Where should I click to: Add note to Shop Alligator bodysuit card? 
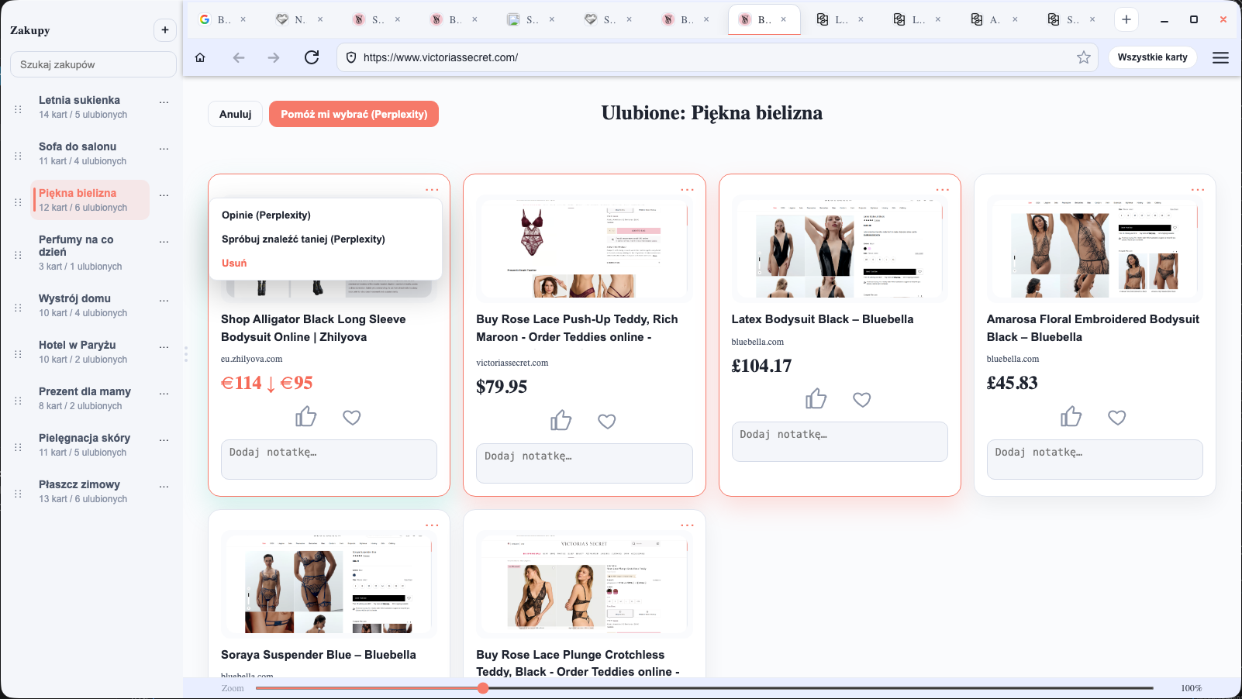tap(329, 460)
